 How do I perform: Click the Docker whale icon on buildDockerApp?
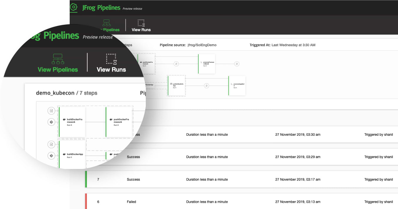(64, 155)
